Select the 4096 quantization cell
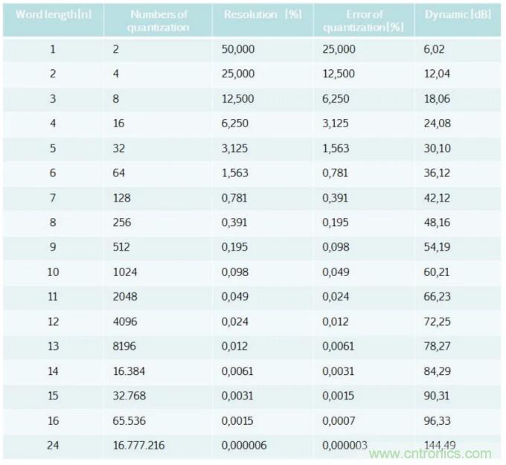 123,321
